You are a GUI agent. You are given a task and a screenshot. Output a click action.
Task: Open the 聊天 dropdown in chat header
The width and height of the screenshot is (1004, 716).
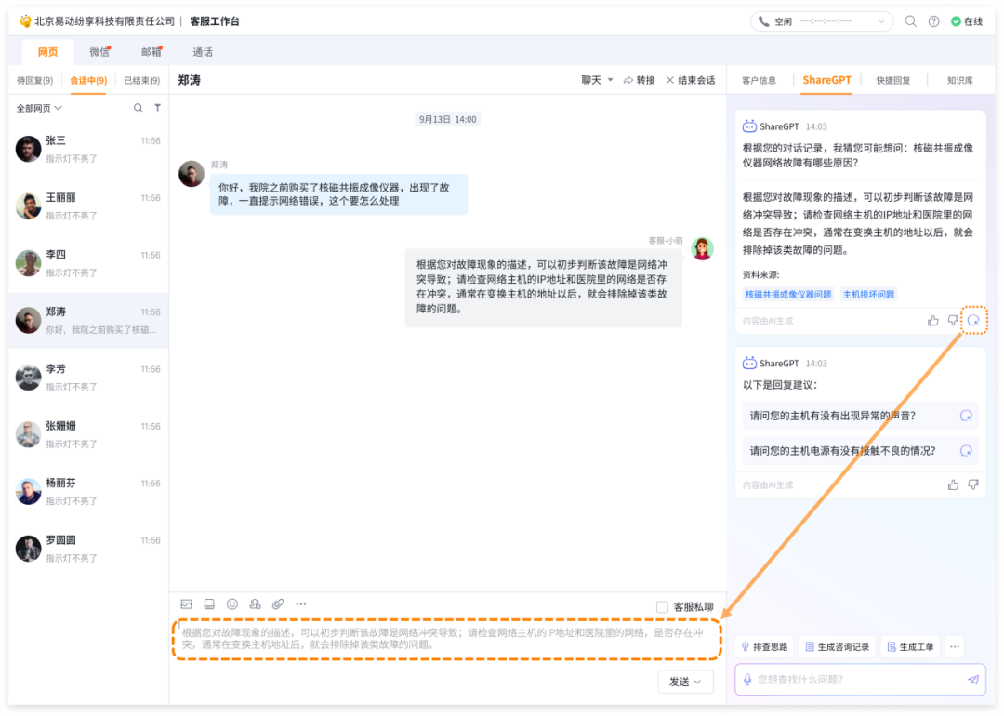click(597, 80)
